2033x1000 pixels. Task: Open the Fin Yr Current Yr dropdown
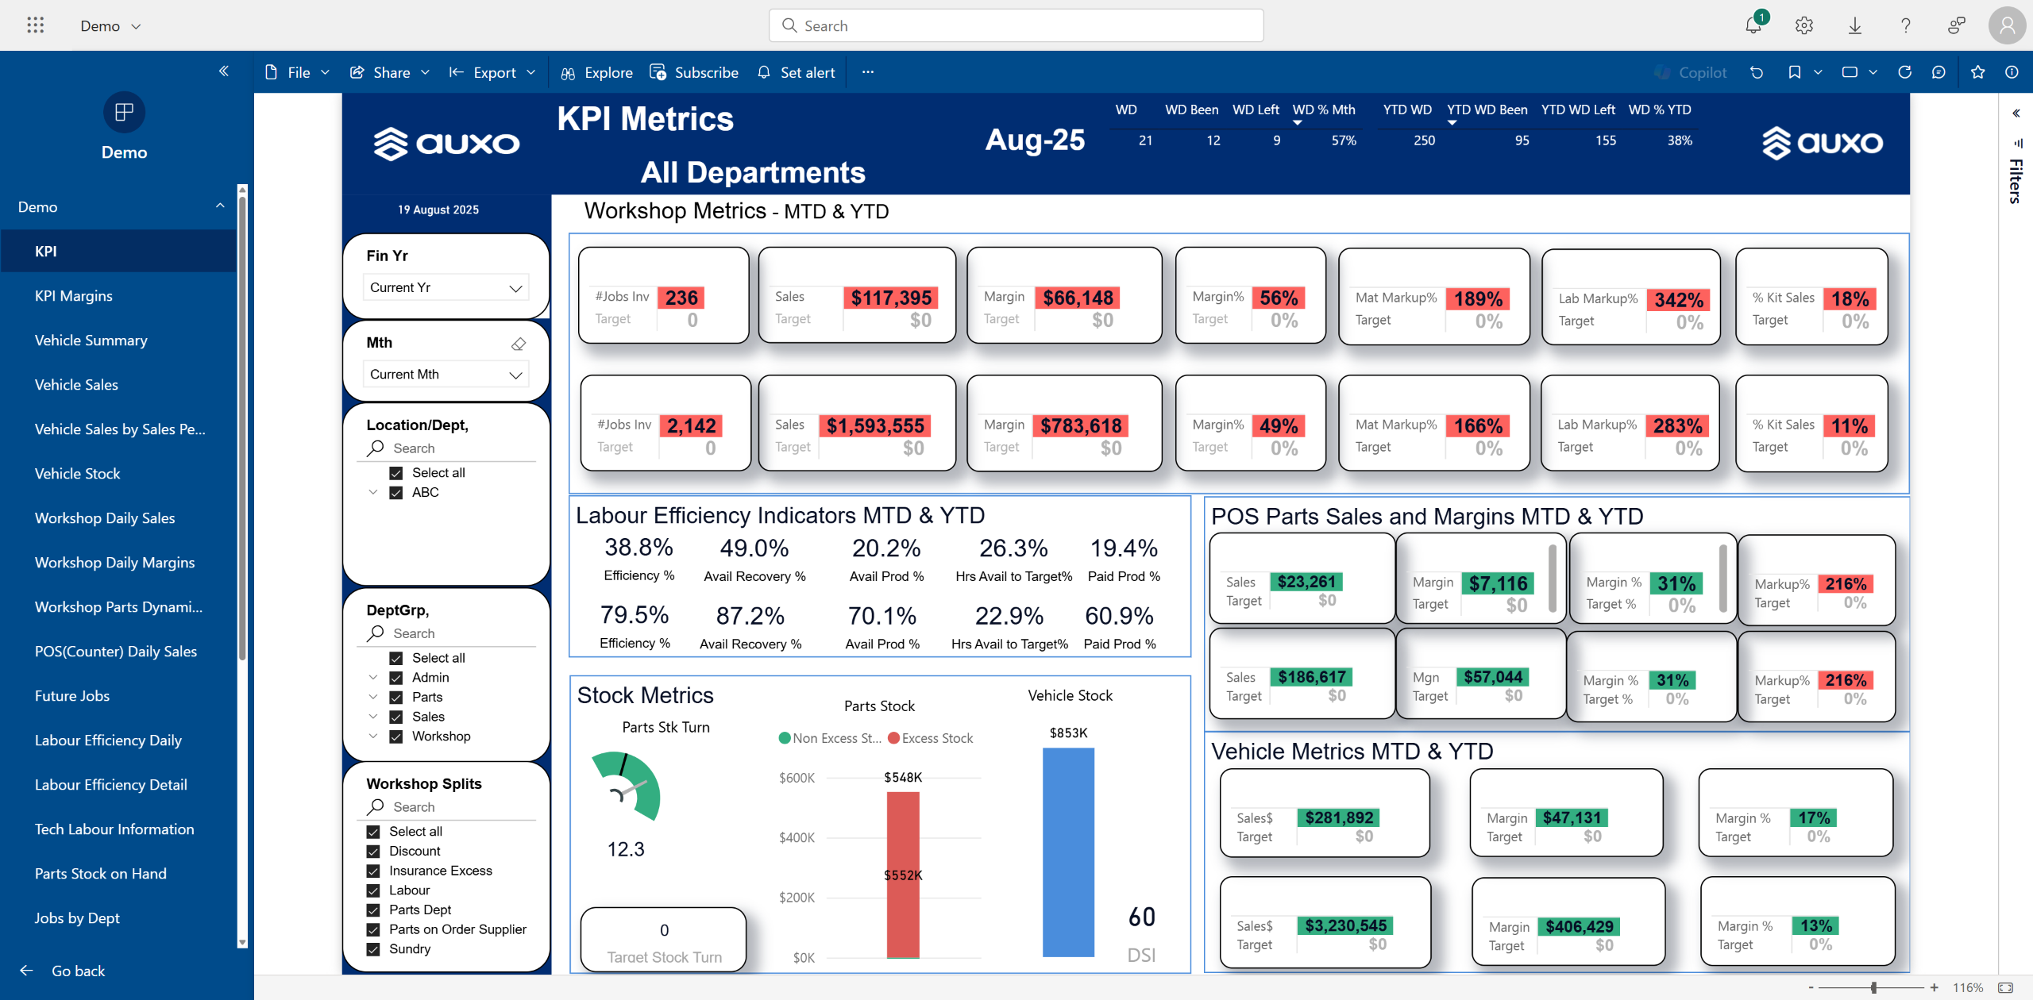point(446,287)
